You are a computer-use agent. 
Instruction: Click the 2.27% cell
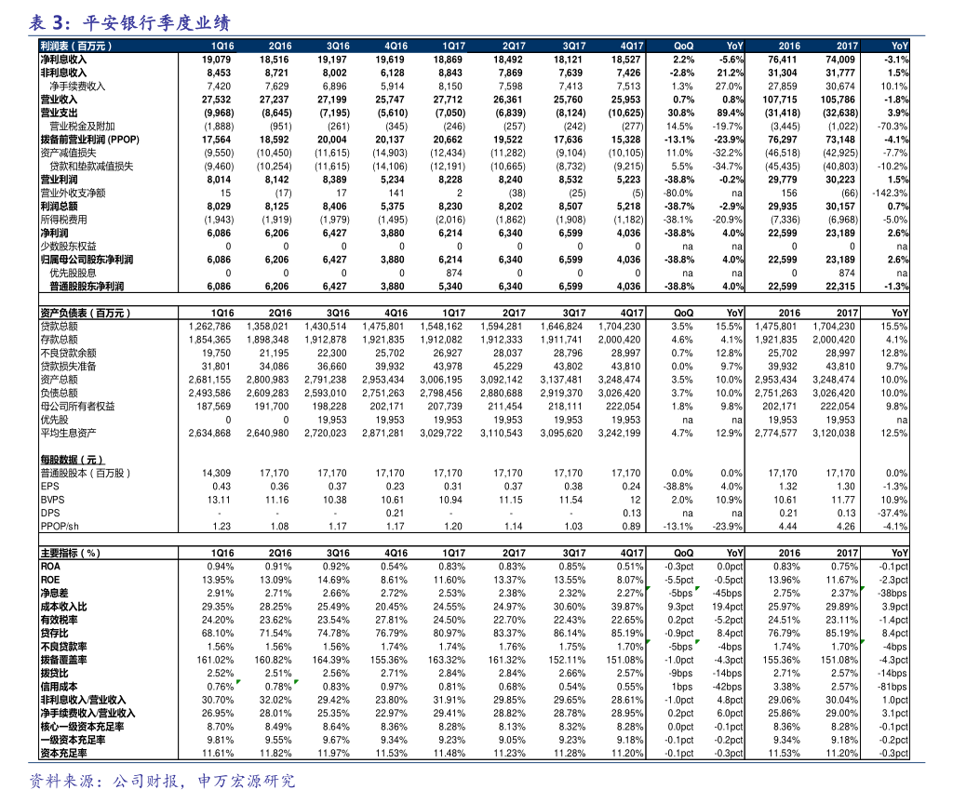click(616, 593)
